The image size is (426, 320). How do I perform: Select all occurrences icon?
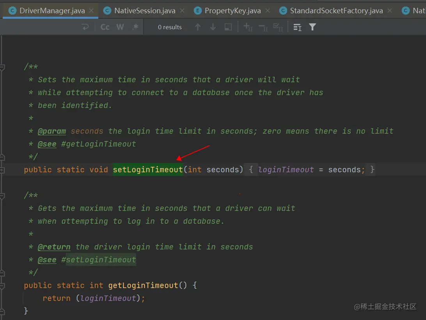pos(278,27)
